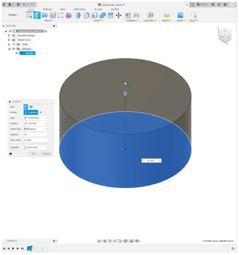Select the Fillet tool icon
Image resolution: width=239 pixels, height=255 pixels.
86,15
